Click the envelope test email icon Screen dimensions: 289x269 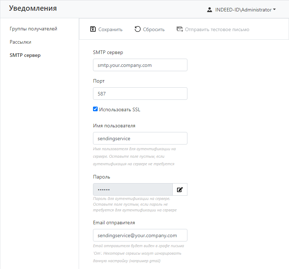[x=180, y=29]
